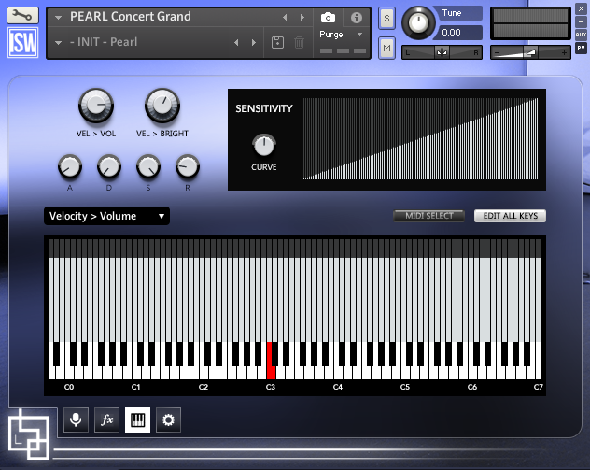Image resolution: width=590 pixels, height=470 pixels.
Task: Minimize the instrument with the minus button
Action: coord(581,21)
